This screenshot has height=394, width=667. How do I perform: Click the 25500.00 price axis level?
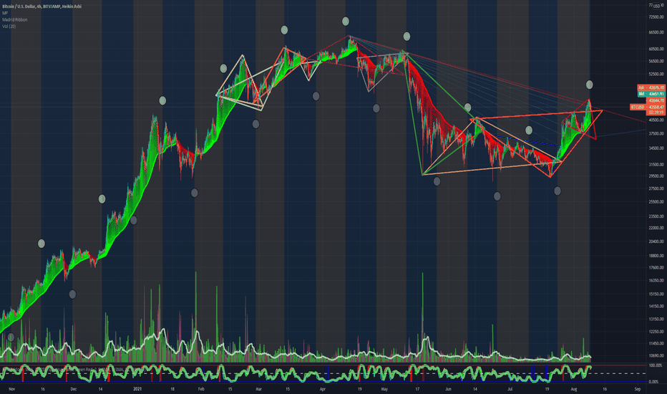[657, 201]
